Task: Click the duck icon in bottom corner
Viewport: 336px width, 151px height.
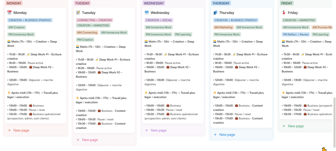Action: [x=324, y=149]
